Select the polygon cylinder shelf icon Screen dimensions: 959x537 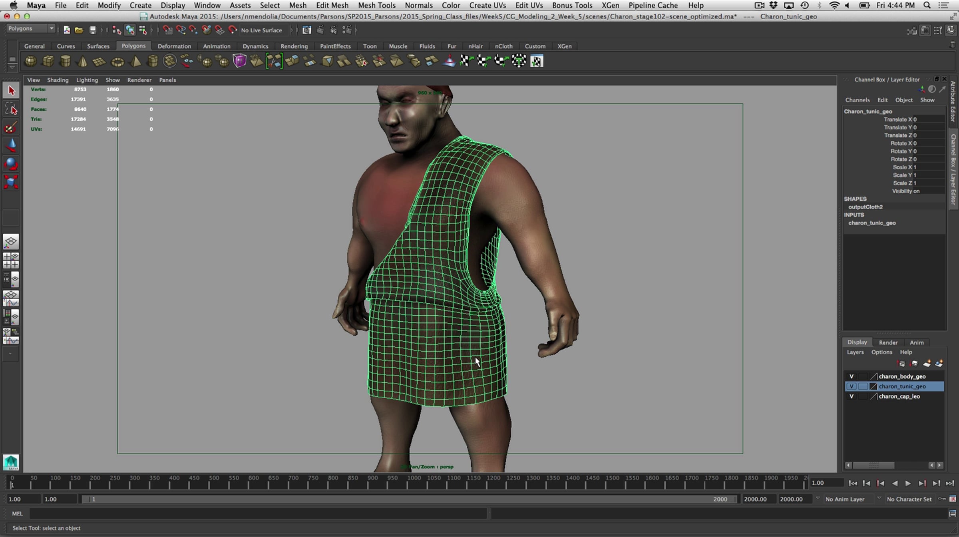point(65,61)
